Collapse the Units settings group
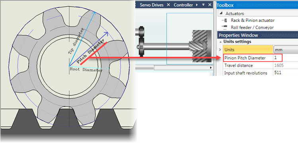Screen dimensions: 298x143 (220, 42)
